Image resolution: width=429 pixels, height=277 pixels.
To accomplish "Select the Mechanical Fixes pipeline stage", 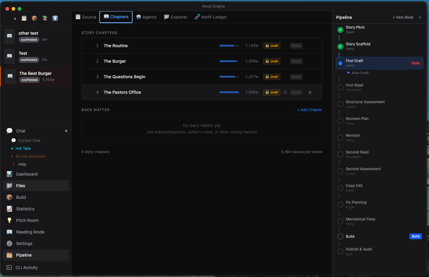I will point(360,221).
